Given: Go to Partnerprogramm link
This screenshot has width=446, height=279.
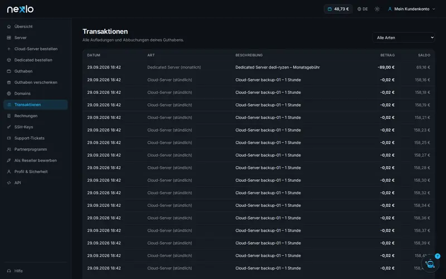Looking at the screenshot, I should tap(36, 149).
